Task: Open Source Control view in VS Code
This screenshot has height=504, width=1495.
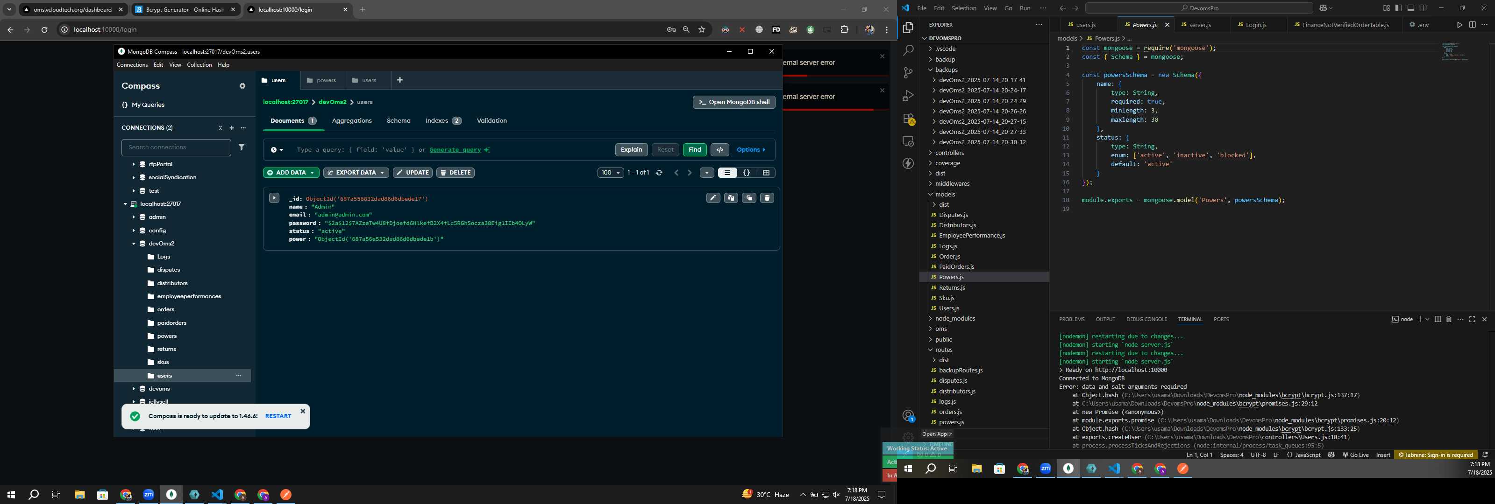Action: 908,73
